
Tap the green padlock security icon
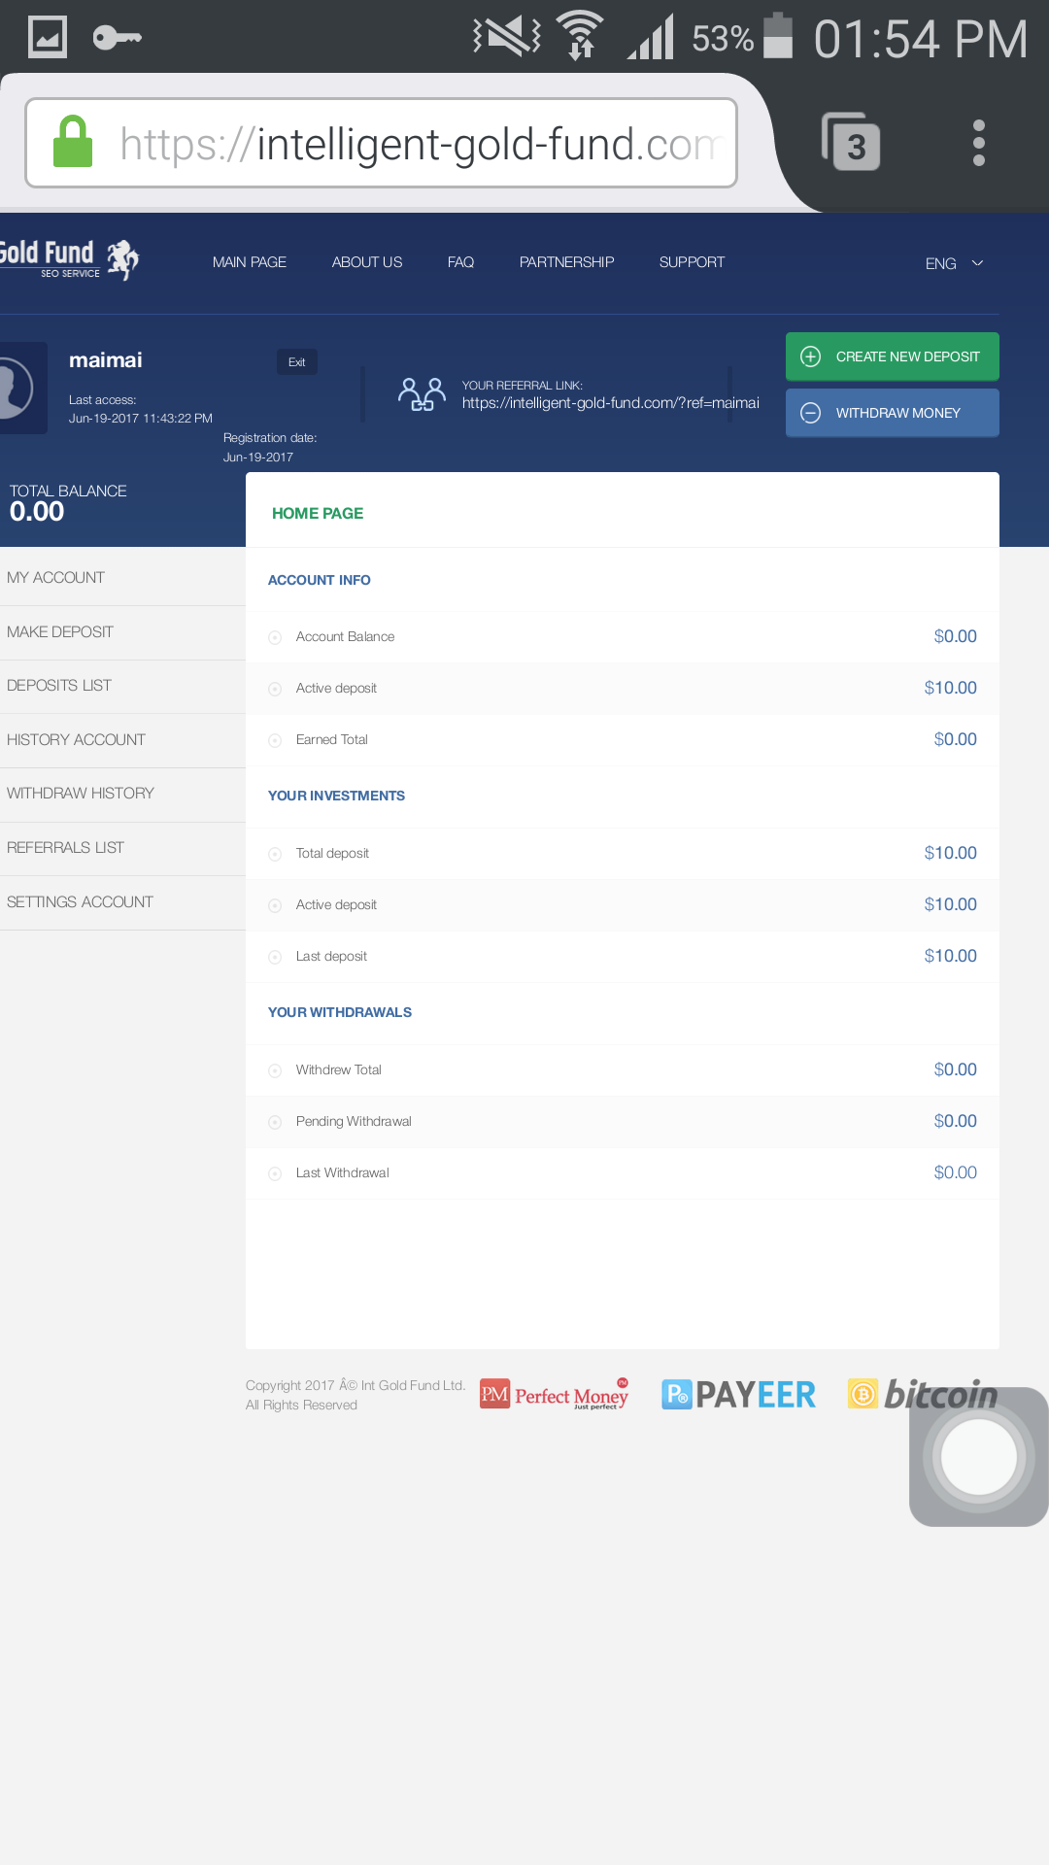click(x=72, y=142)
